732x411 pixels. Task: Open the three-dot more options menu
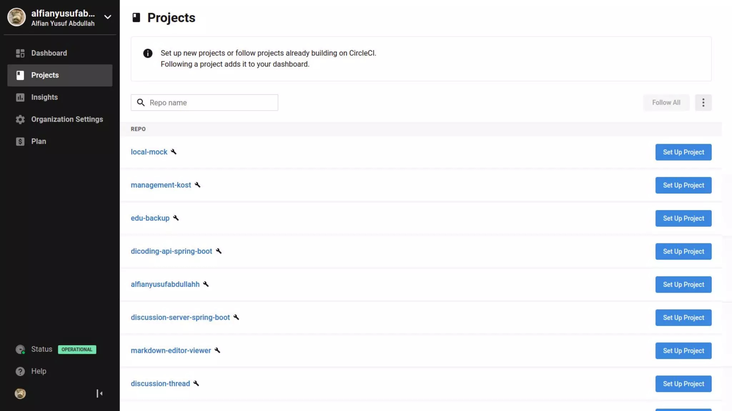point(703,103)
